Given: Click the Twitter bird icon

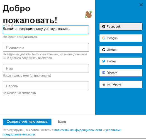Looking at the screenshot, I should [104, 61].
